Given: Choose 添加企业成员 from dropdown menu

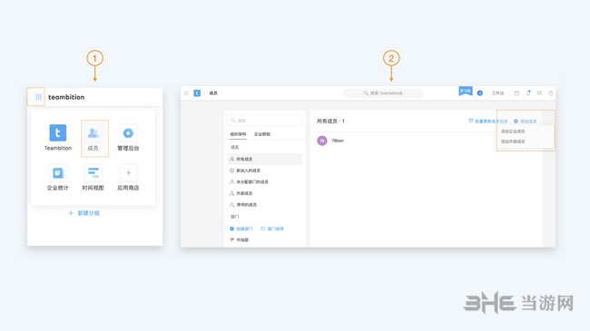Looking at the screenshot, I should coord(513,131).
